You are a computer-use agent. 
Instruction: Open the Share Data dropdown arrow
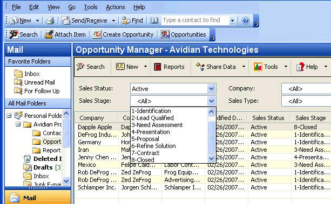[x=244, y=67]
